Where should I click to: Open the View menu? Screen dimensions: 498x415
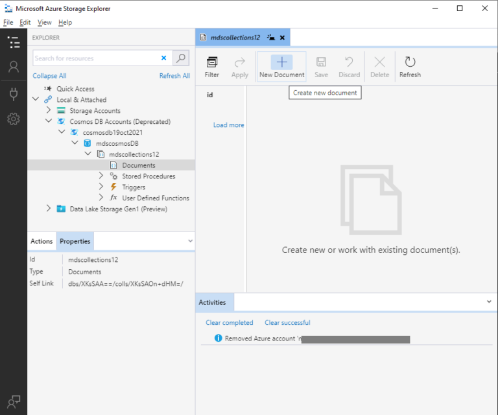45,22
